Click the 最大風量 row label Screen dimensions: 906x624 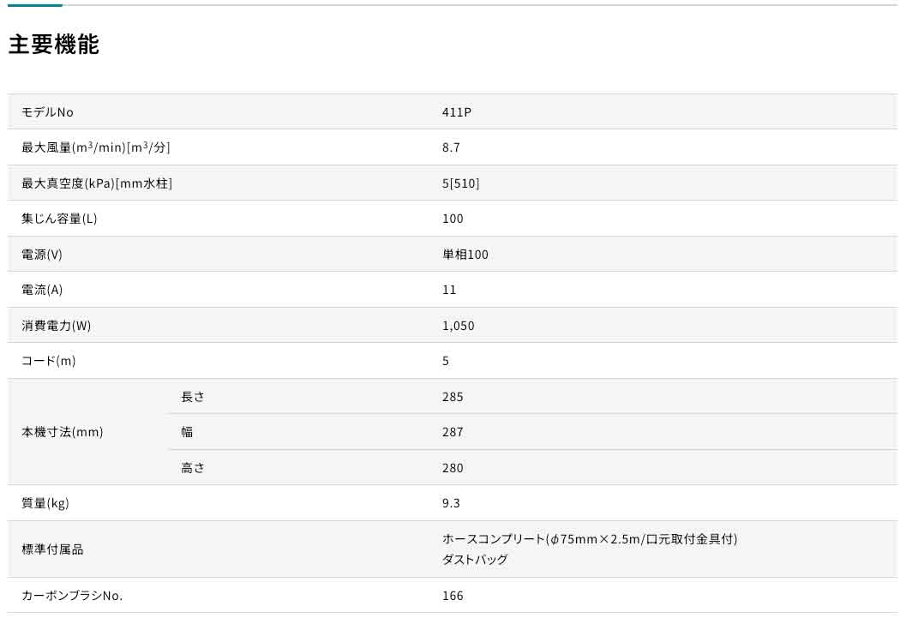pyautogui.click(x=95, y=147)
